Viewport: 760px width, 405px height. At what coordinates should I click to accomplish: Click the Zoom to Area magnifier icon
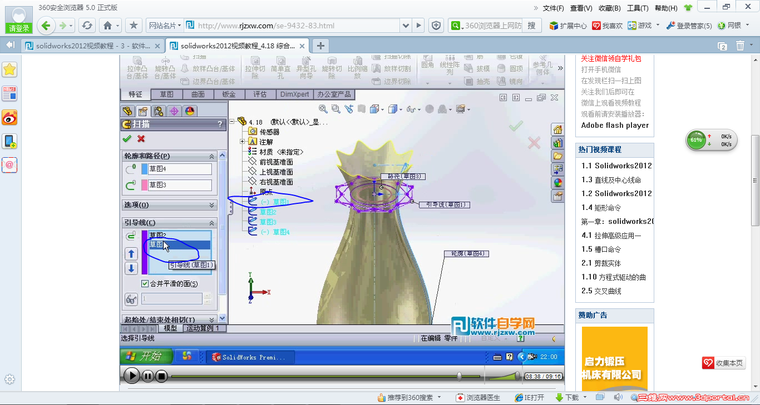click(x=336, y=109)
